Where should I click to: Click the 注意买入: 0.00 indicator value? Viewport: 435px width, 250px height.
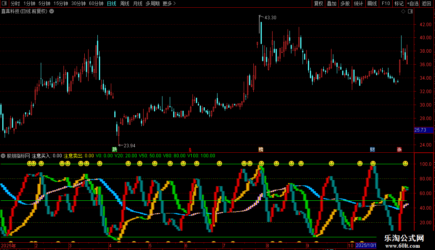pos(47,156)
